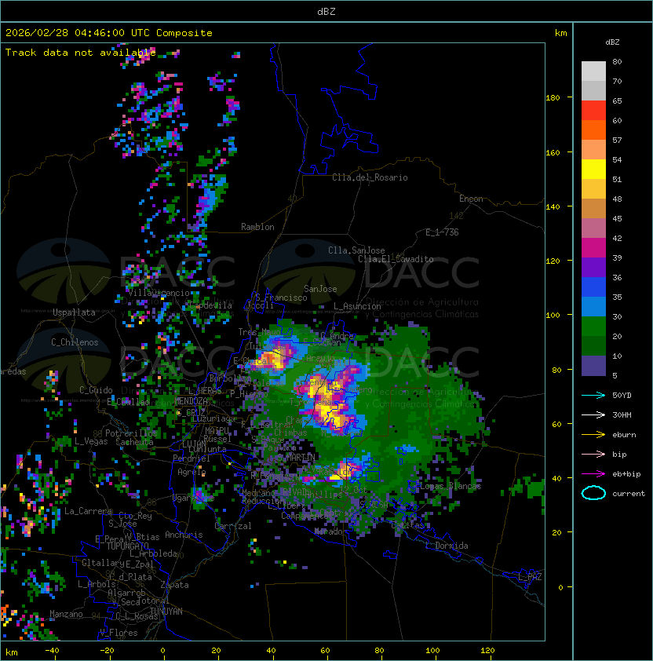Click the white 30HM arrow in legend
The image size is (653, 661).
(x=593, y=415)
